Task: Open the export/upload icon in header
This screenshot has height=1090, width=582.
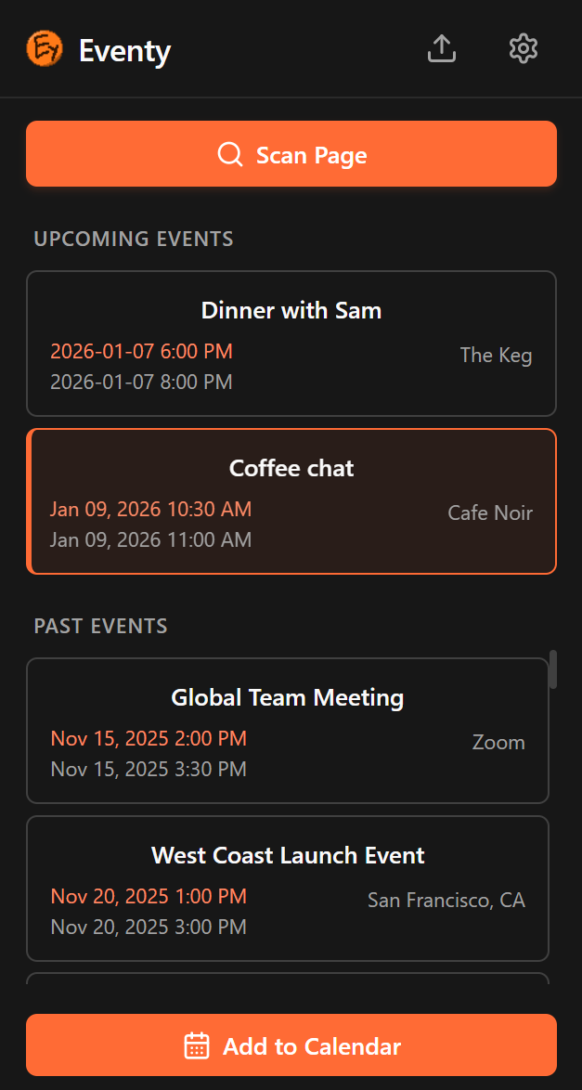Action: (x=442, y=49)
